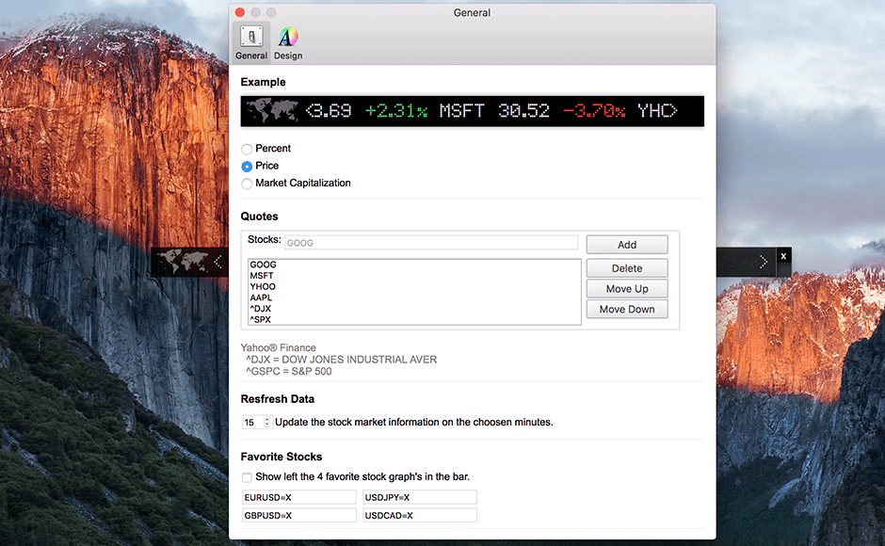This screenshot has height=546, width=885.
Task: Select the Price radio button
Action: click(x=247, y=166)
